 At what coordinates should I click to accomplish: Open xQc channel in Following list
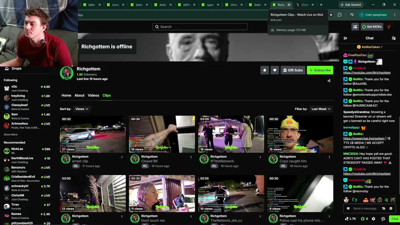pyautogui.click(x=27, y=88)
